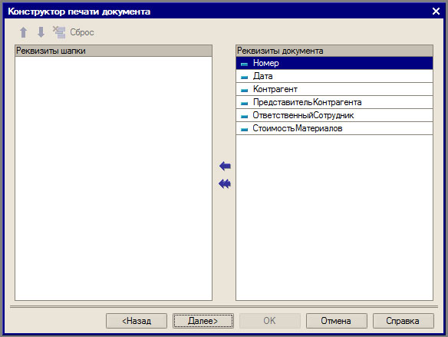
Task: Select the ПредставительКонтрагента row
Action: [334, 102]
